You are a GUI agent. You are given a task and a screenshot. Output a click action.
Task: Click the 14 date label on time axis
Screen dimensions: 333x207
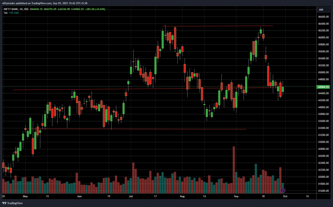point(204,196)
